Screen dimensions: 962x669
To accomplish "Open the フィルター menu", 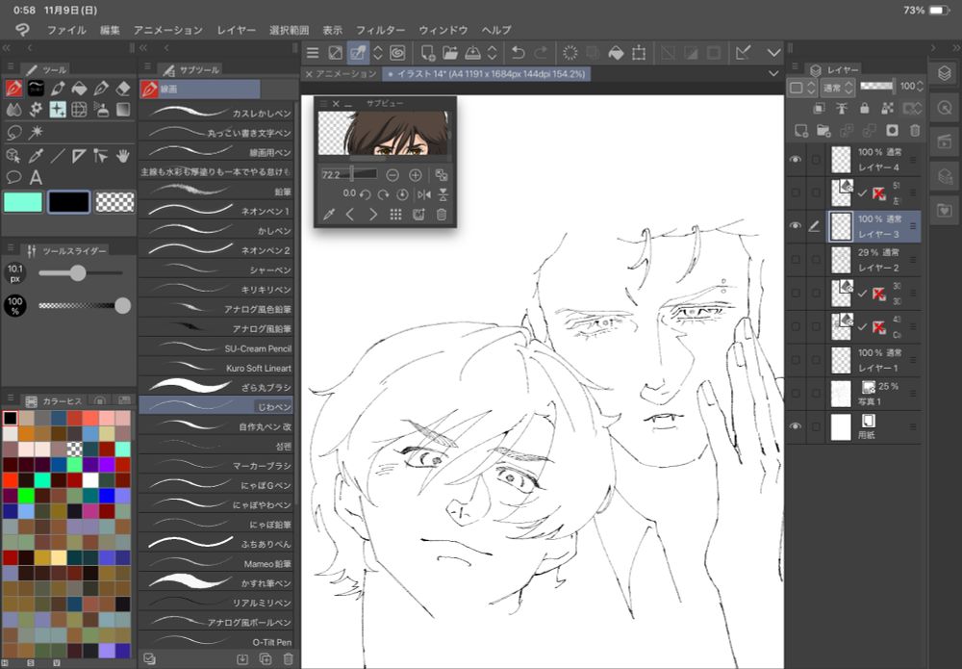I will (380, 30).
